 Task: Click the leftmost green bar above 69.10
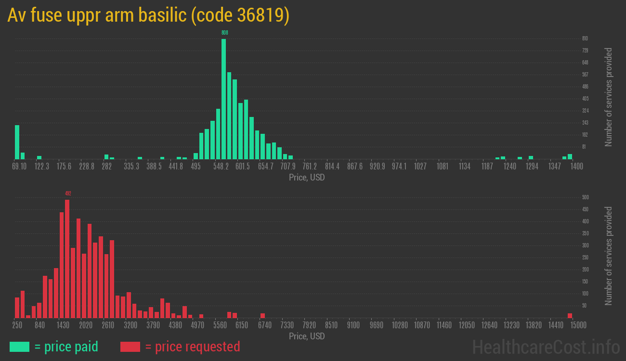[x=17, y=142]
